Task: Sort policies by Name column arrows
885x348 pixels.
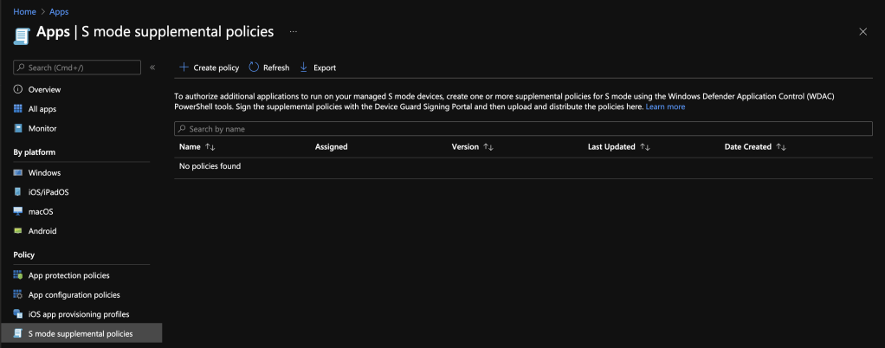Action: point(210,147)
